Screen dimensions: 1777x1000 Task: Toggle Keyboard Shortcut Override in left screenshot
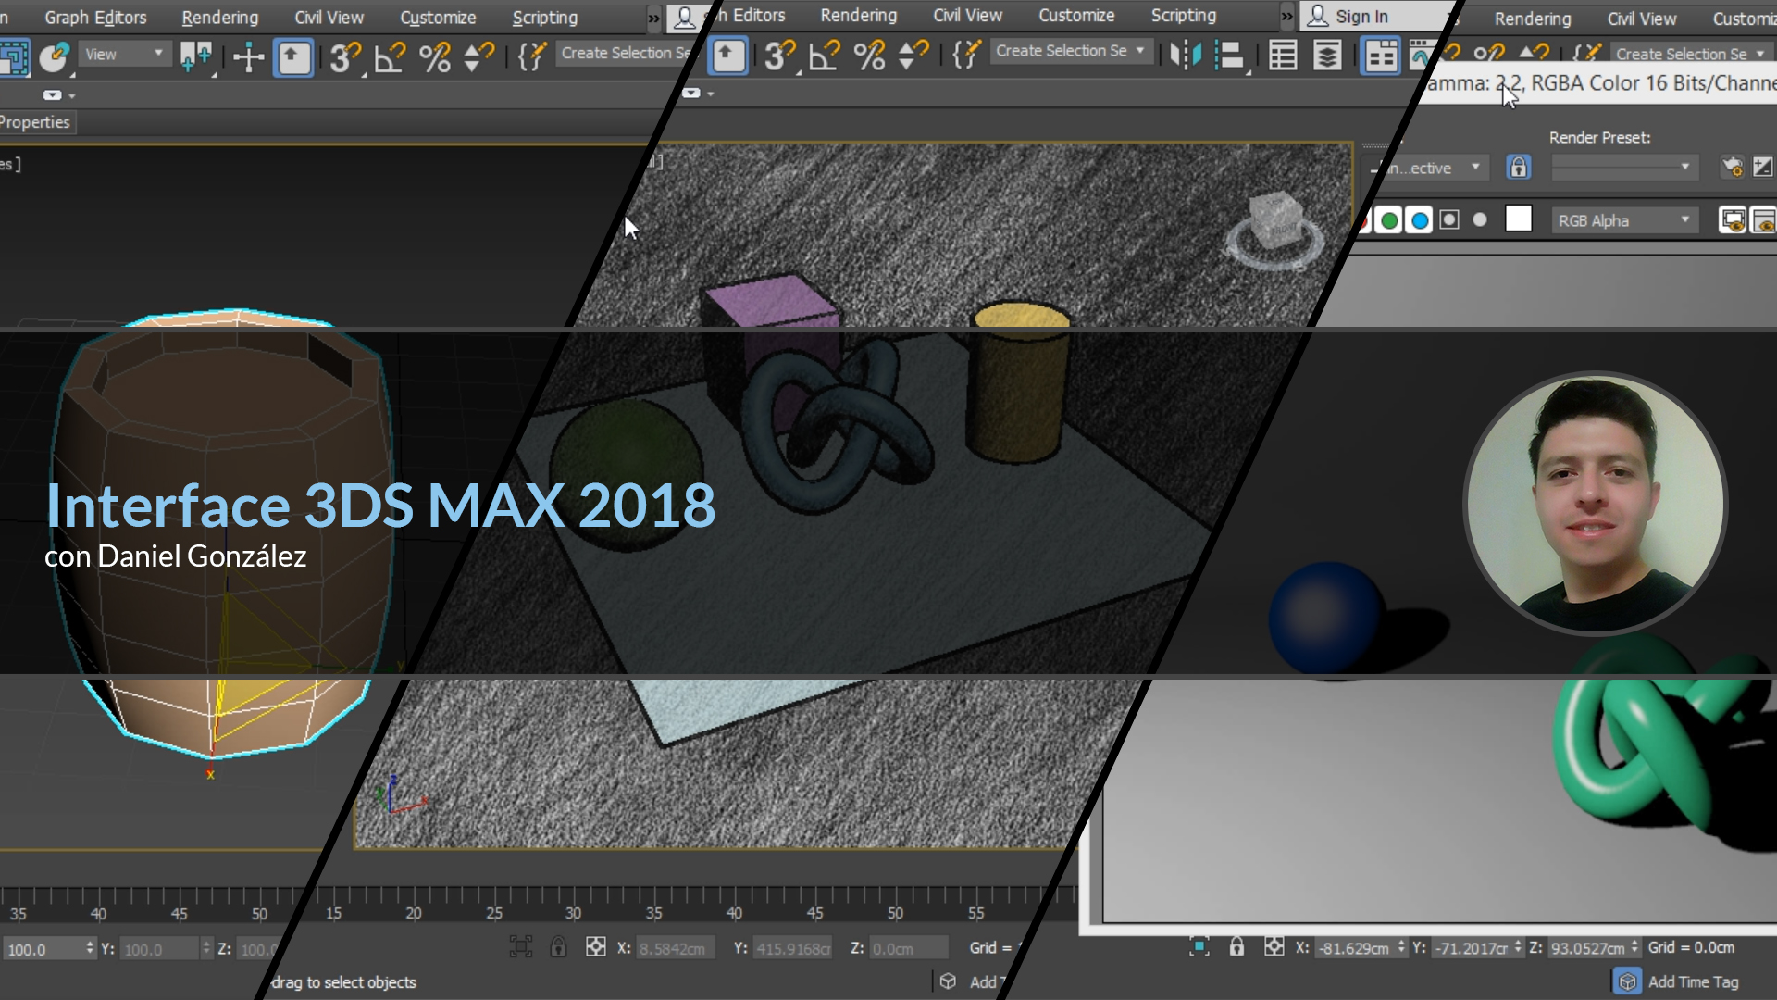293,56
